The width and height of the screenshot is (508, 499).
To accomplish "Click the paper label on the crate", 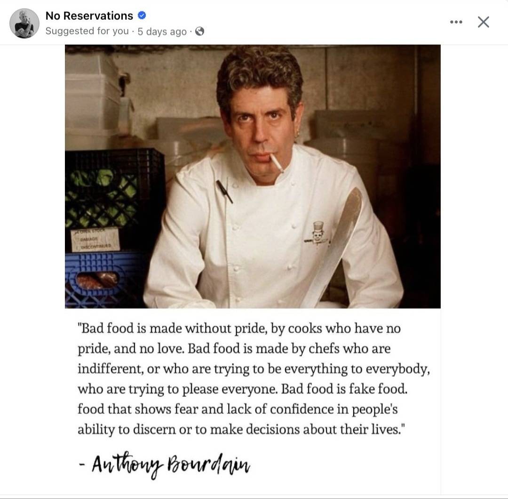I will click(95, 239).
